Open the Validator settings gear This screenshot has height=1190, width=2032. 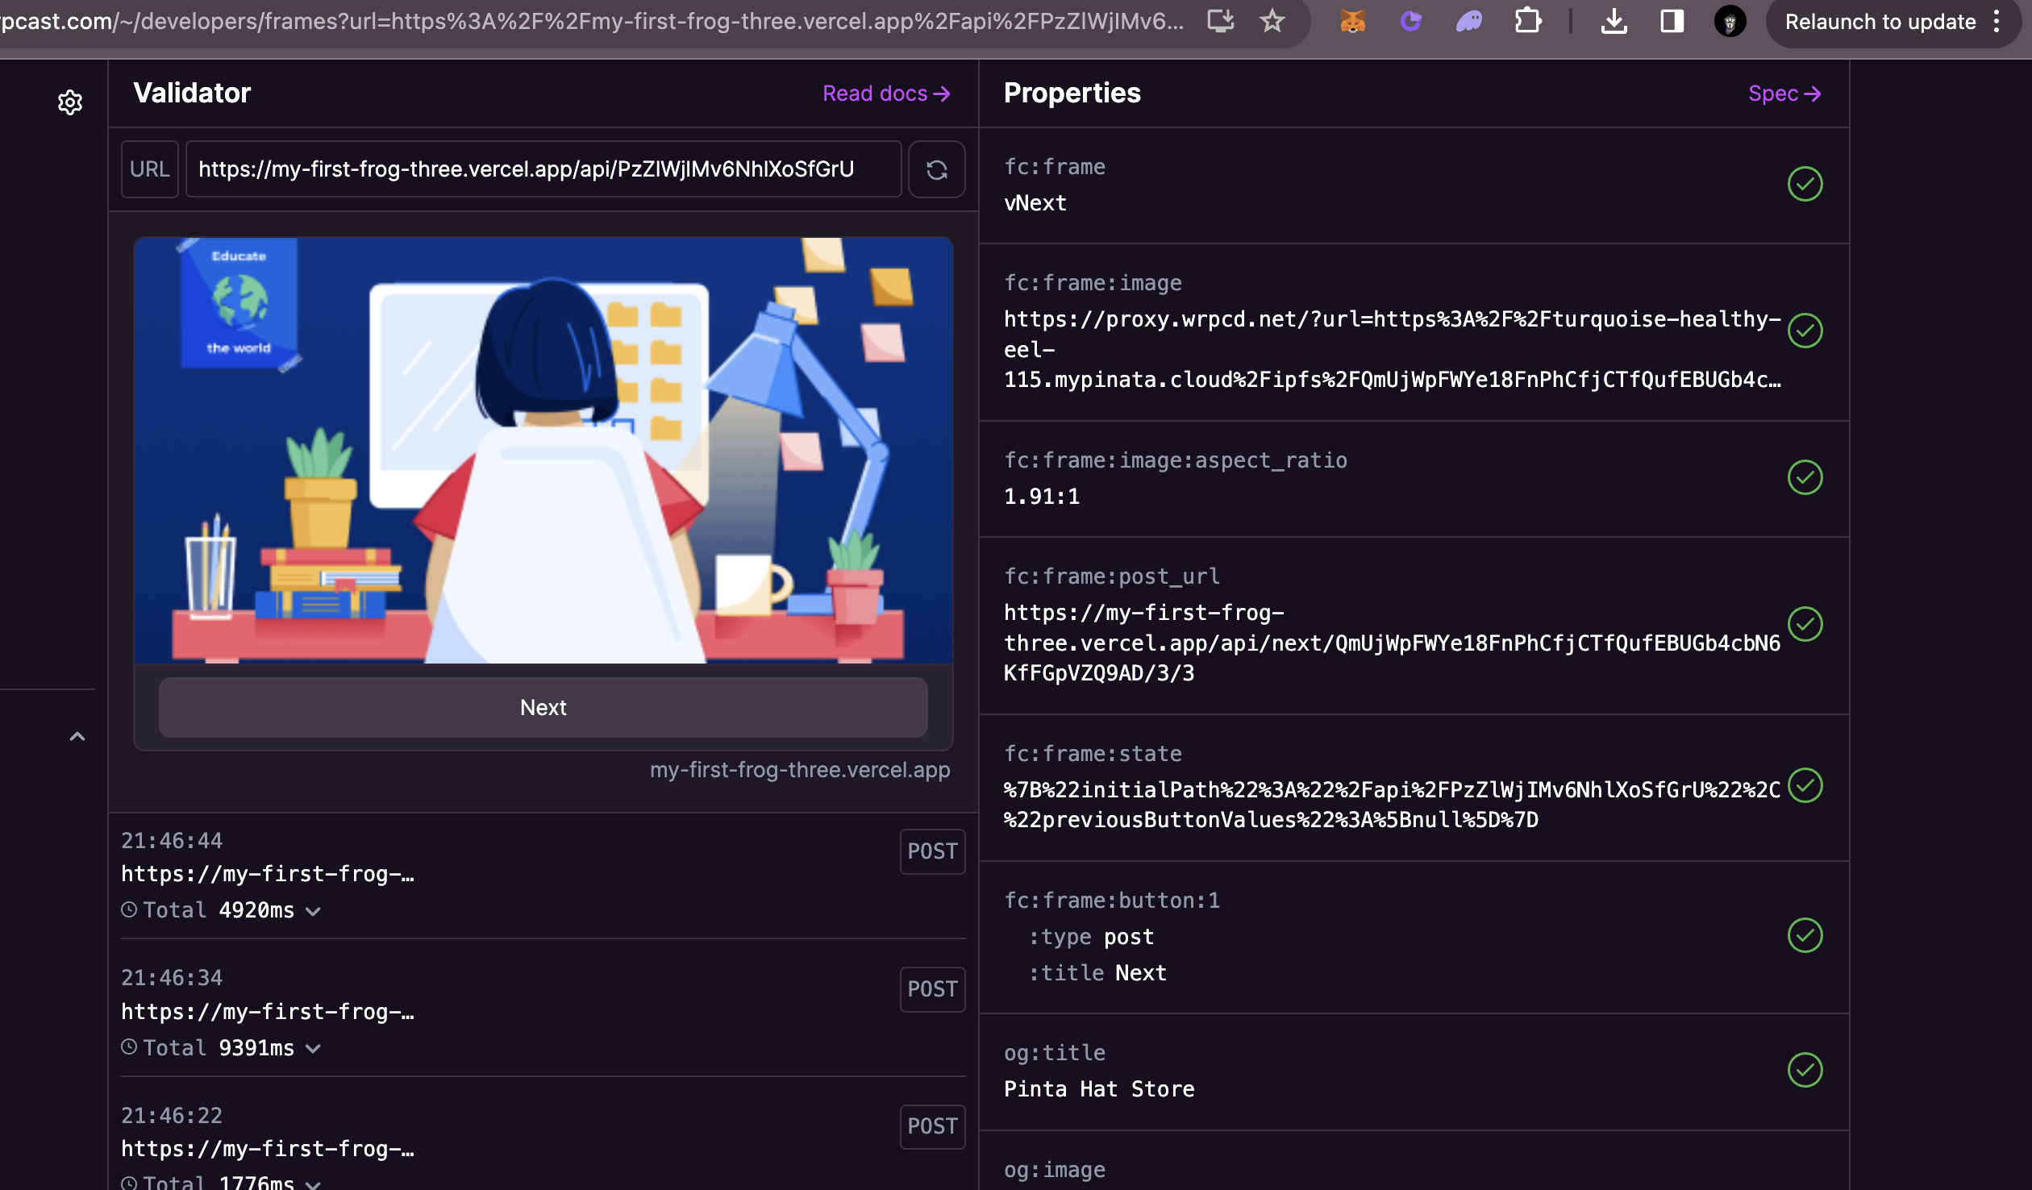tap(71, 102)
